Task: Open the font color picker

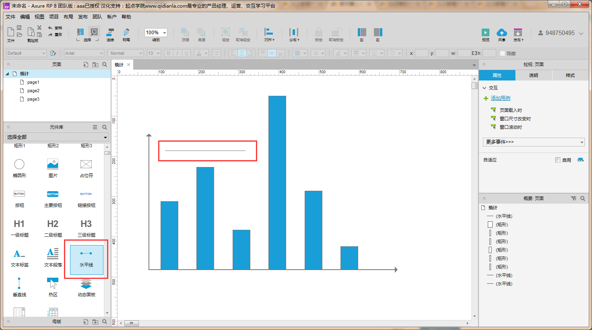Action: point(201,53)
